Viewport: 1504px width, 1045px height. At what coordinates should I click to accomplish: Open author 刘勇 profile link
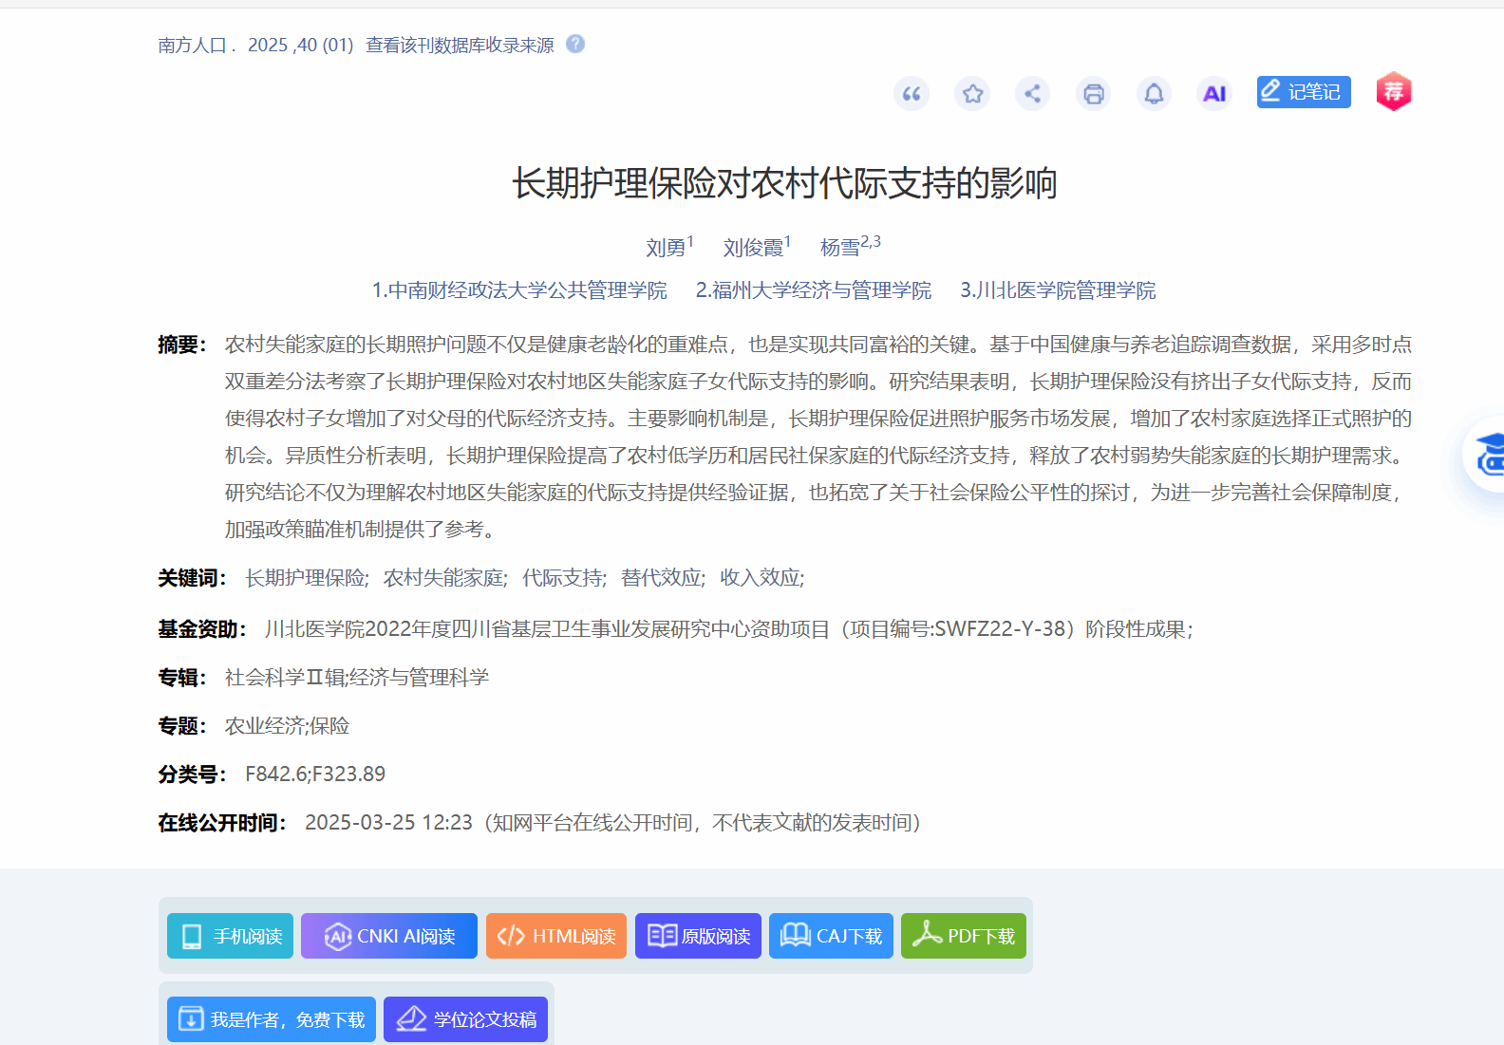pyautogui.click(x=666, y=248)
